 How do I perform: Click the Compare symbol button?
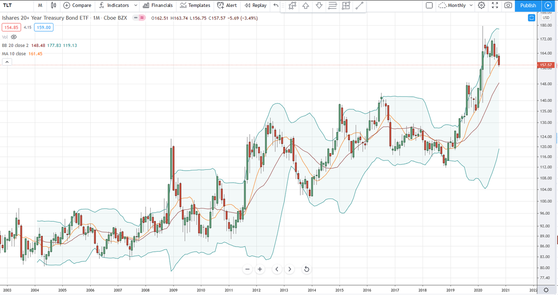tap(77, 6)
